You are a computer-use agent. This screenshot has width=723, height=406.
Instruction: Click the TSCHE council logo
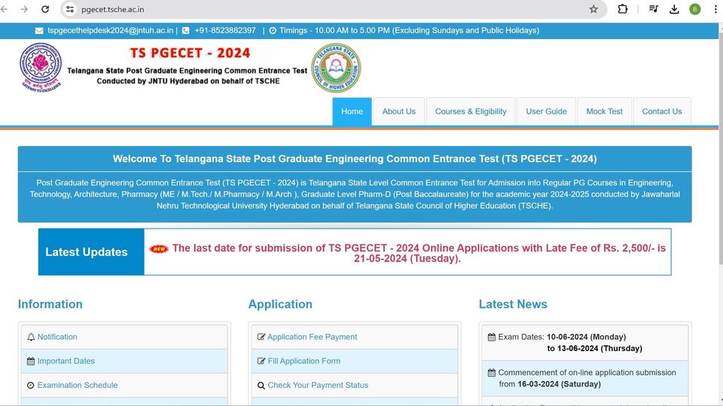click(336, 68)
